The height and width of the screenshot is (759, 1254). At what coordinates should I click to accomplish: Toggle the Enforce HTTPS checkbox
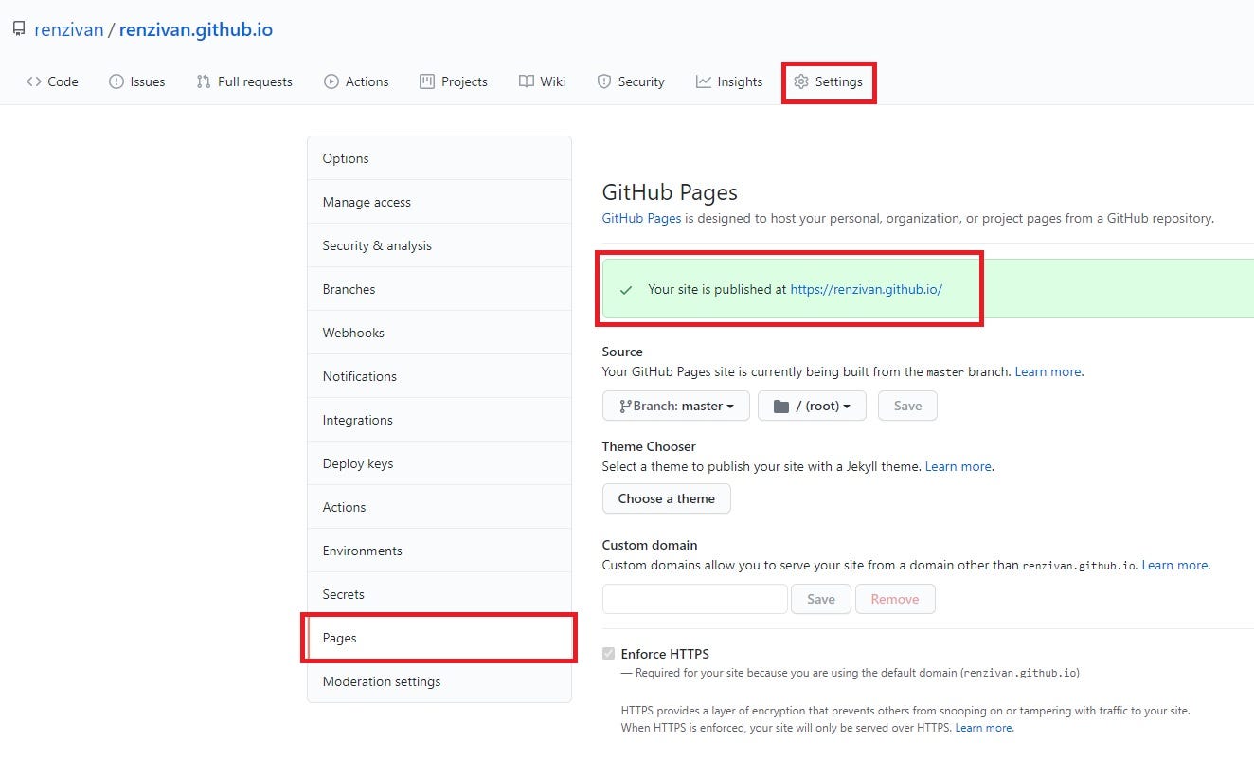(608, 654)
